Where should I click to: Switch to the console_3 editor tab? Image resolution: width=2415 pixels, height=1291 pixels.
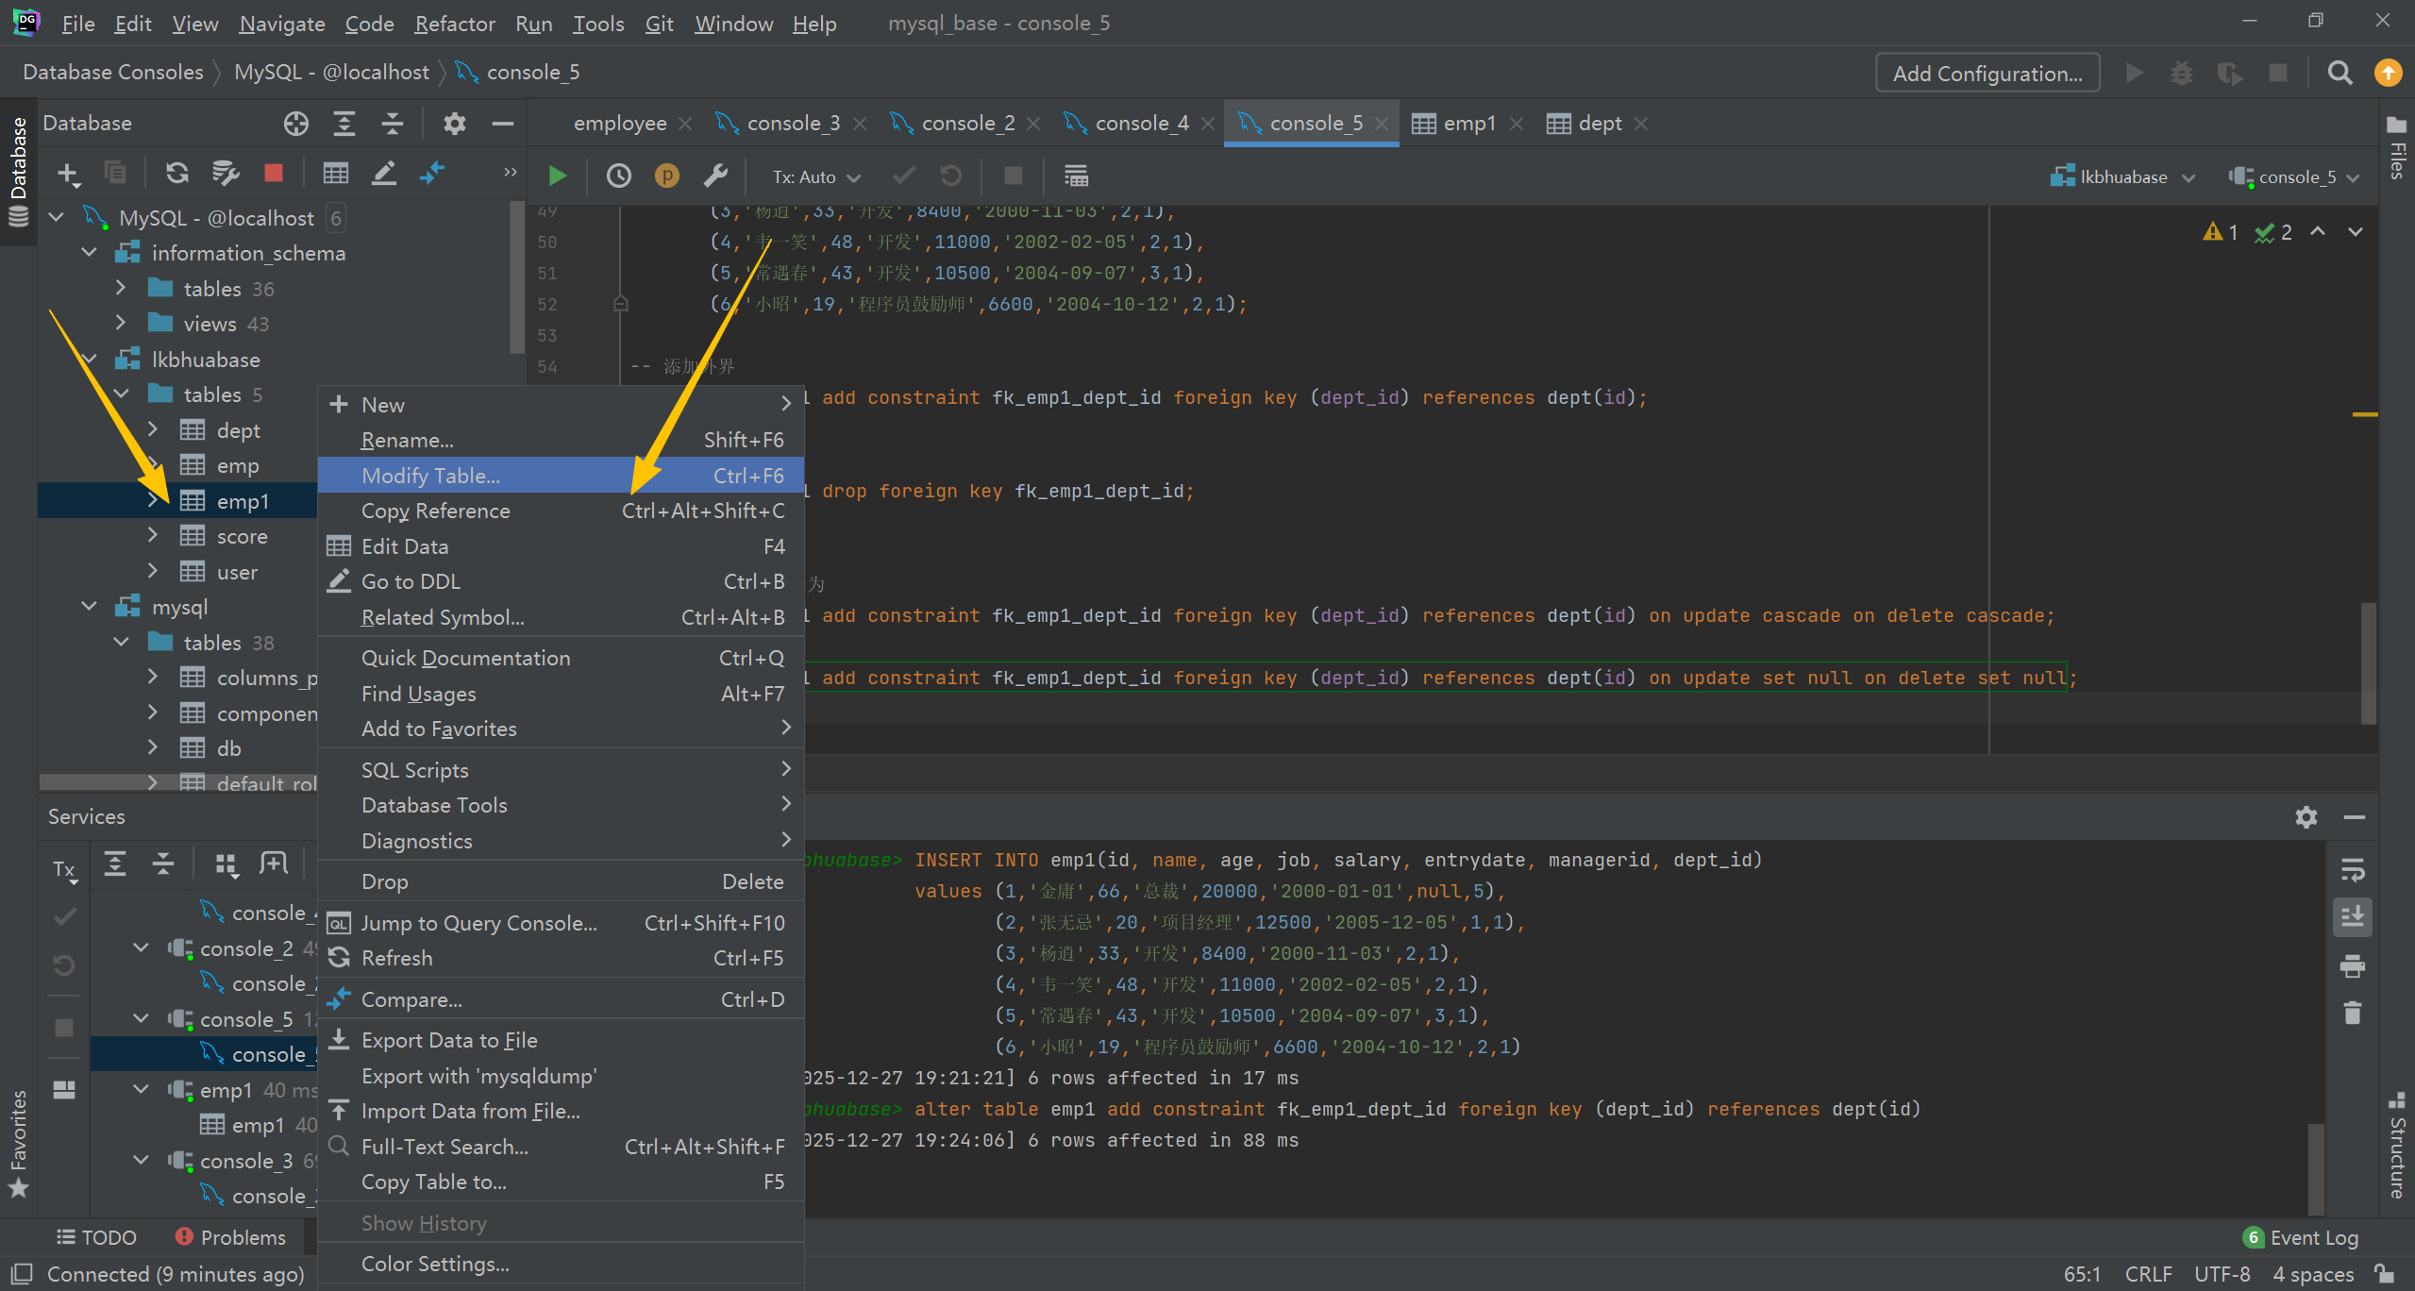[791, 124]
